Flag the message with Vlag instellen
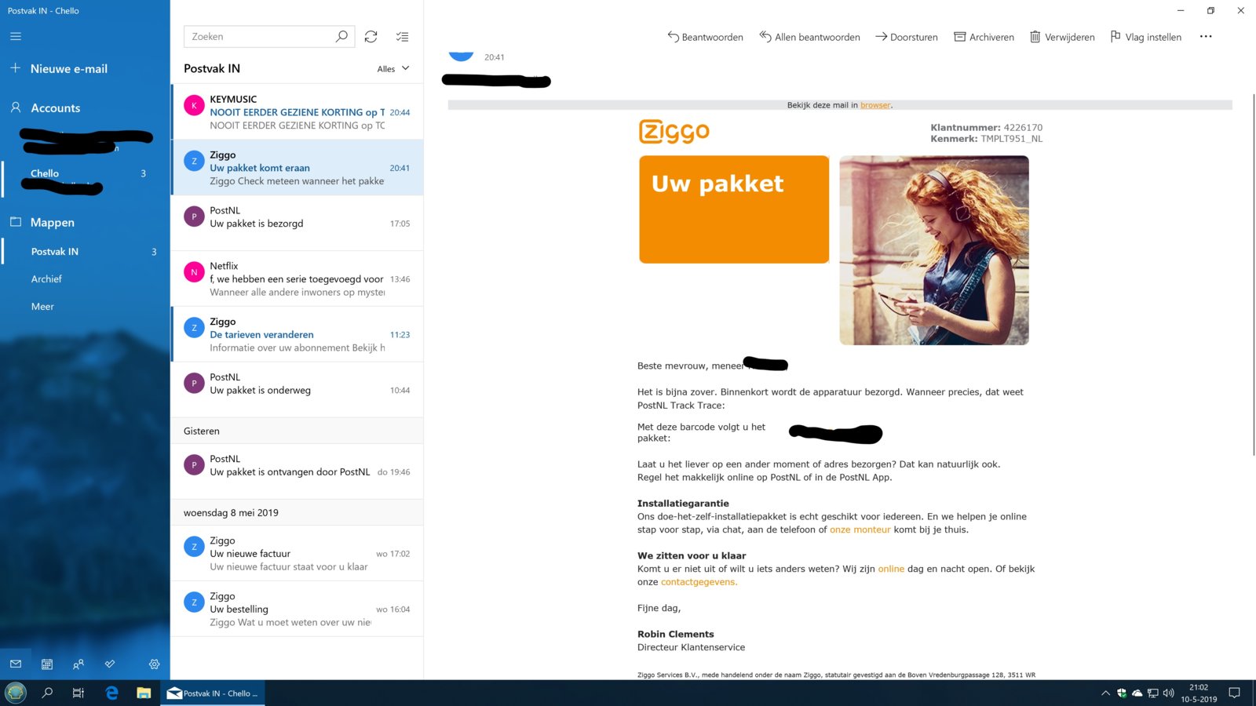This screenshot has height=706, width=1256. click(x=1146, y=36)
